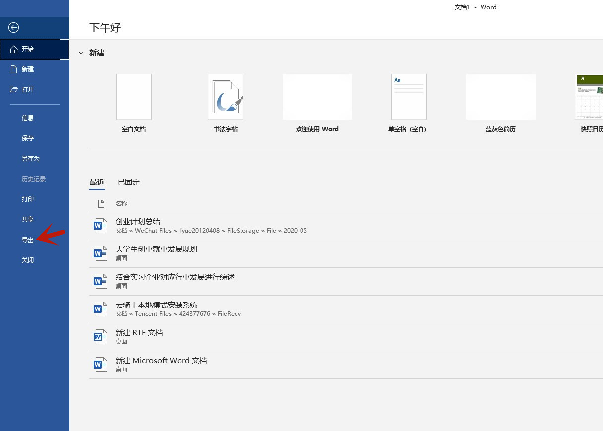
Task: Switch to the 已固定 tab
Action: 129,182
